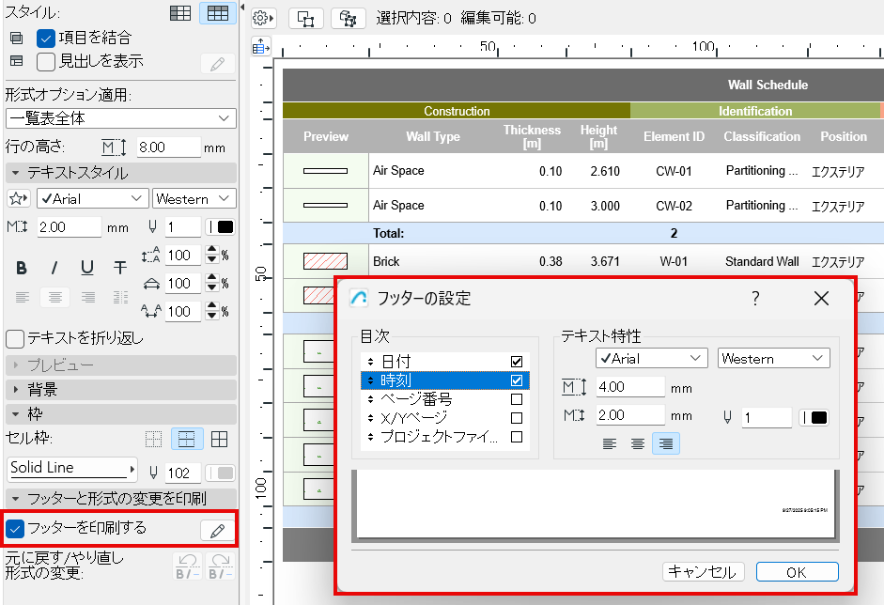Click the select-in-plan icon in top toolbar

[x=305, y=19]
